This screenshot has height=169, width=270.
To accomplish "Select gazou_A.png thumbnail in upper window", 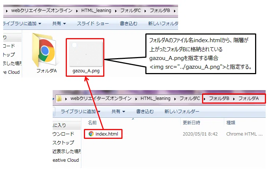I will pyautogui.click(x=86, y=54).
